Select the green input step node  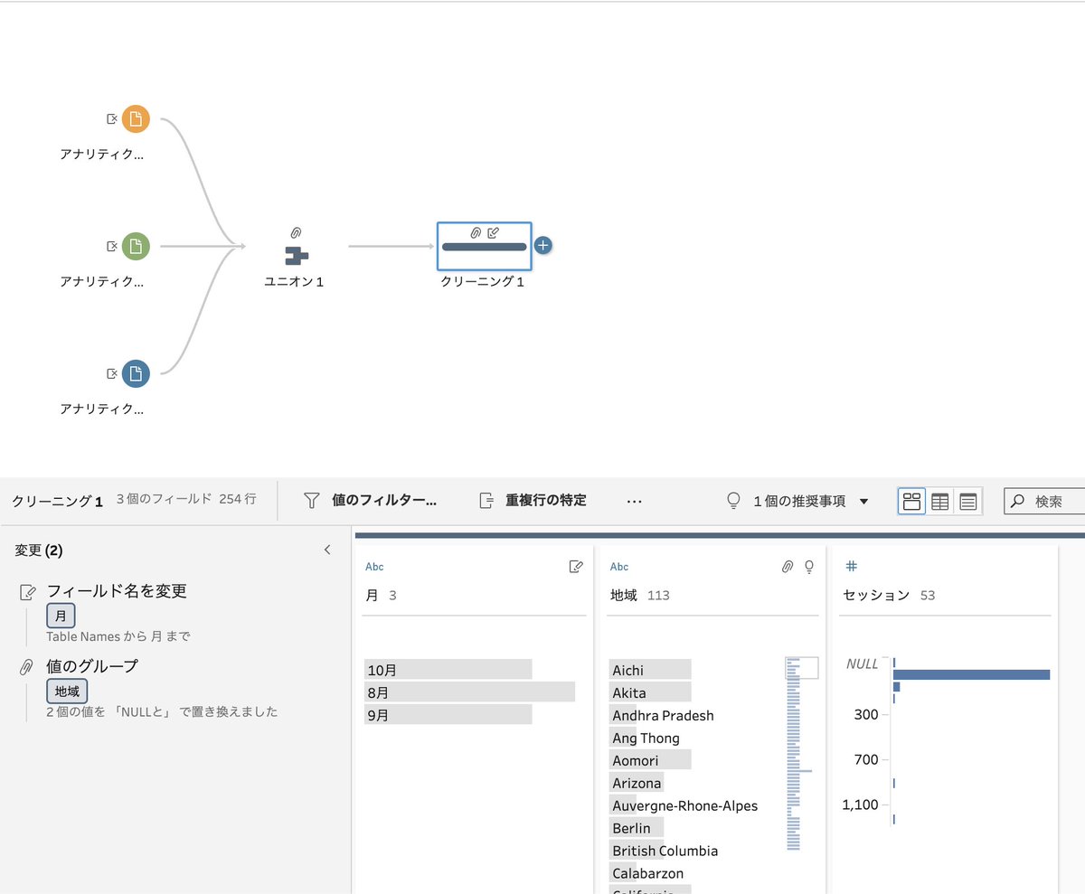[x=136, y=246]
